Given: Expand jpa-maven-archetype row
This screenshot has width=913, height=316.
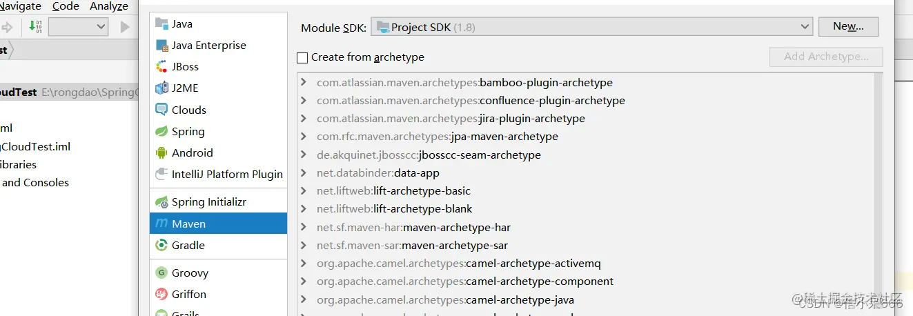Looking at the screenshot, I should 304,137.
